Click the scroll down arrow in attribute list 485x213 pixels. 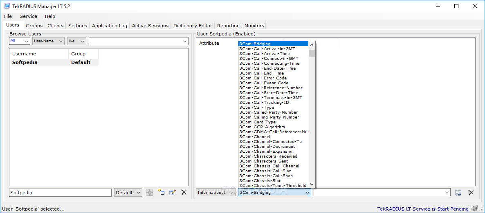point(312,184)
